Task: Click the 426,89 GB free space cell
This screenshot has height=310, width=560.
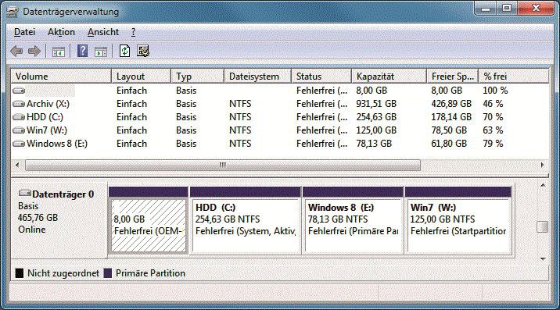Action: click(451, 104)
